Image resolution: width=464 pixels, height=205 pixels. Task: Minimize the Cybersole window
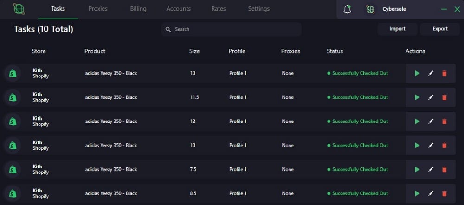click(444, 9)
